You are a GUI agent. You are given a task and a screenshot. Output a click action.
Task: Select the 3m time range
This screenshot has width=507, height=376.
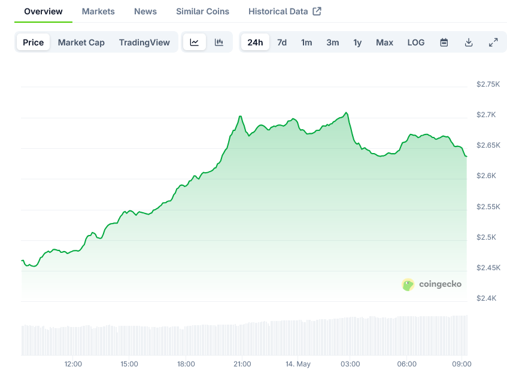coord(333,42)
